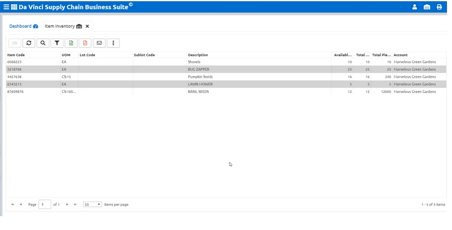Expand the three-dot more options menu
This screenshot has width=452, height=230.
click(x=113, y=43)
